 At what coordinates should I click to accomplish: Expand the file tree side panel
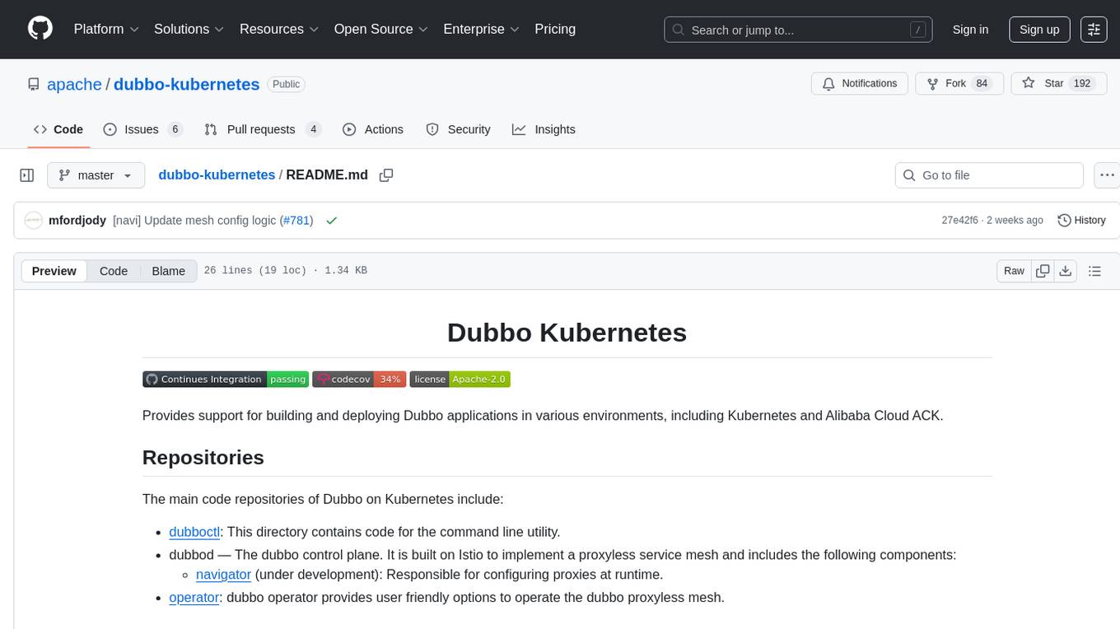click(x=27, y=175)
